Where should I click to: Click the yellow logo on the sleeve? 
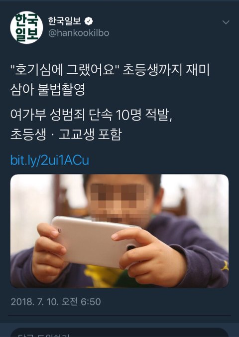point(225,266)
